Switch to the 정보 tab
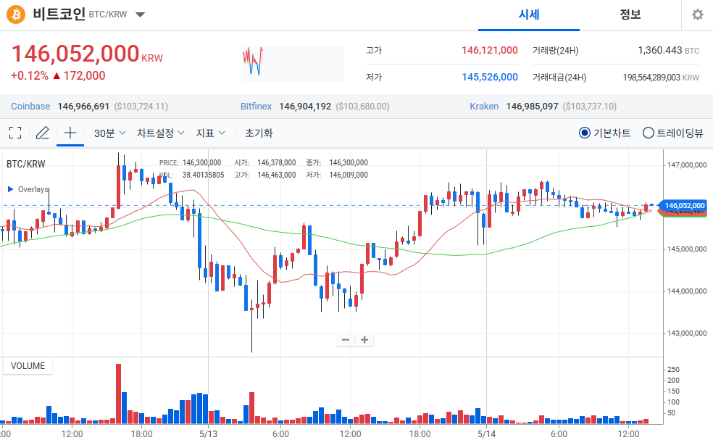The height and width of the screenshot is (440, 713). (630, 14)
